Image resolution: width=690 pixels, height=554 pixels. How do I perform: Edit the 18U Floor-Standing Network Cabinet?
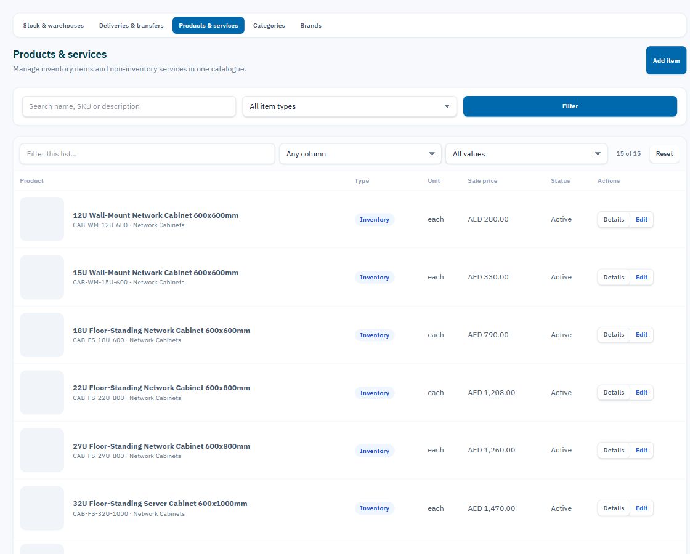coord(641,335)
